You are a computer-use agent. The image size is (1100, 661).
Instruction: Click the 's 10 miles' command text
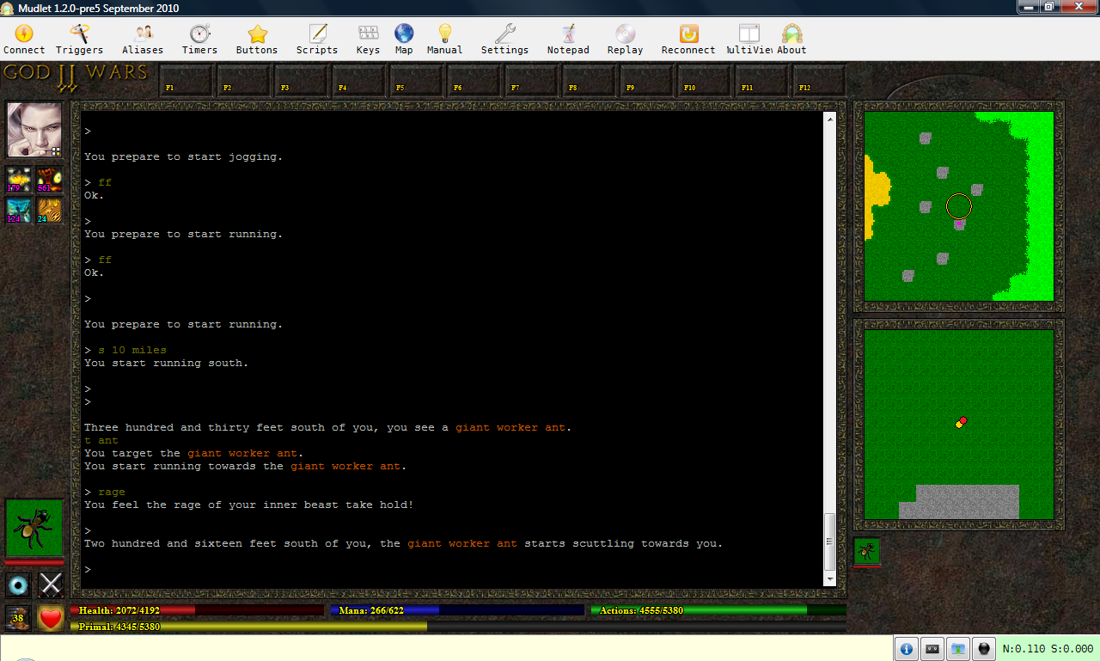132,350
